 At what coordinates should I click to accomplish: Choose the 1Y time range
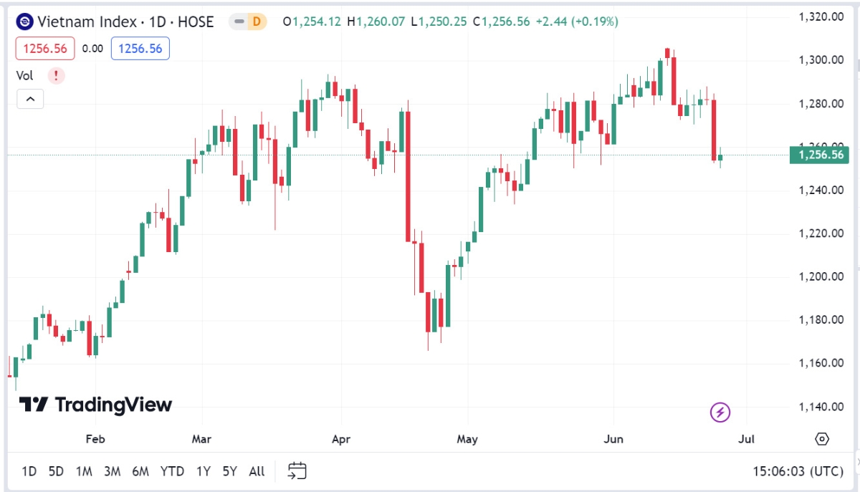[x=204, y=471]
